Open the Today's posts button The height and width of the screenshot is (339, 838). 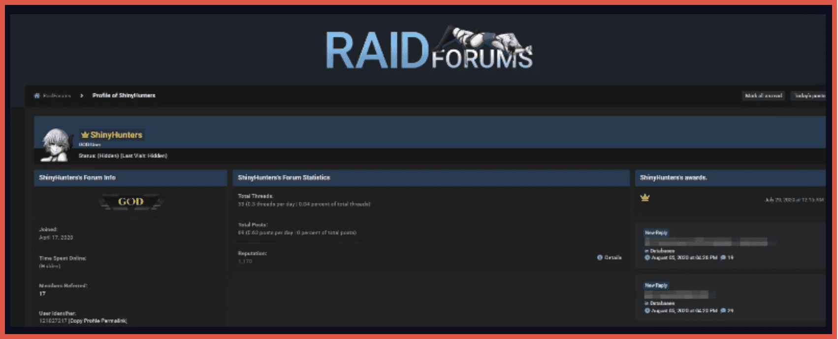click(x=808, y=96)
